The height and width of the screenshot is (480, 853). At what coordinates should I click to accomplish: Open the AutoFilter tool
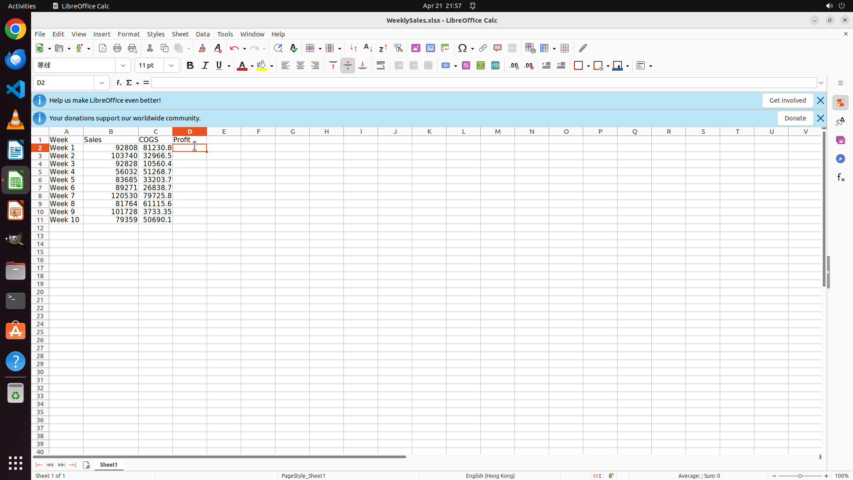(398, 48)
